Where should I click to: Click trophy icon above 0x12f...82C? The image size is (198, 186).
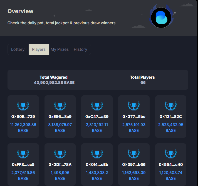point(171,106)
